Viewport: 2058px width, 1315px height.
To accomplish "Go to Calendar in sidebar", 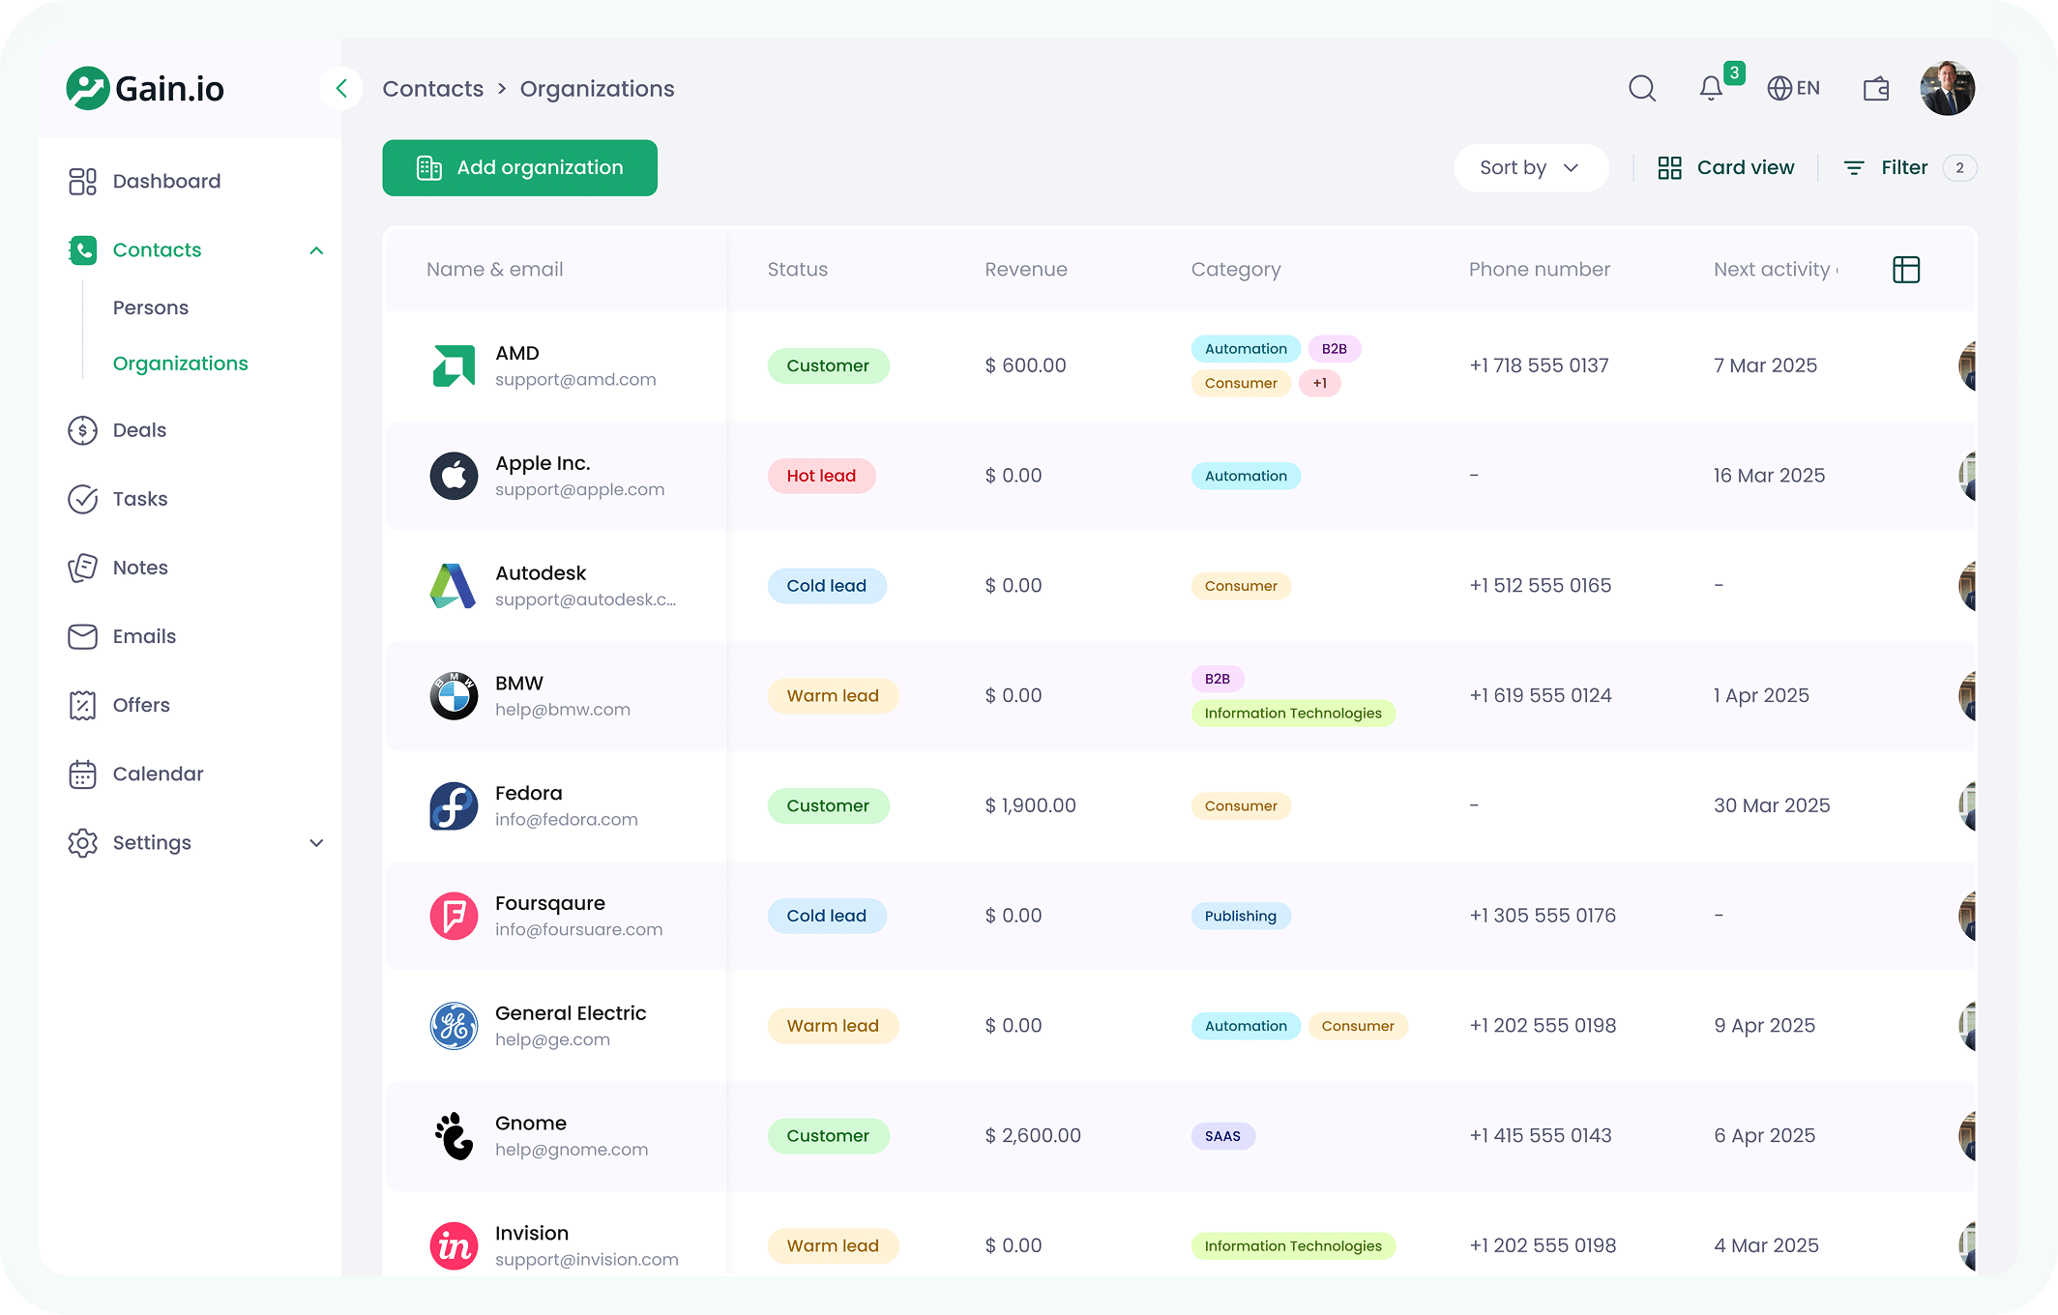I will coord(158,774).
